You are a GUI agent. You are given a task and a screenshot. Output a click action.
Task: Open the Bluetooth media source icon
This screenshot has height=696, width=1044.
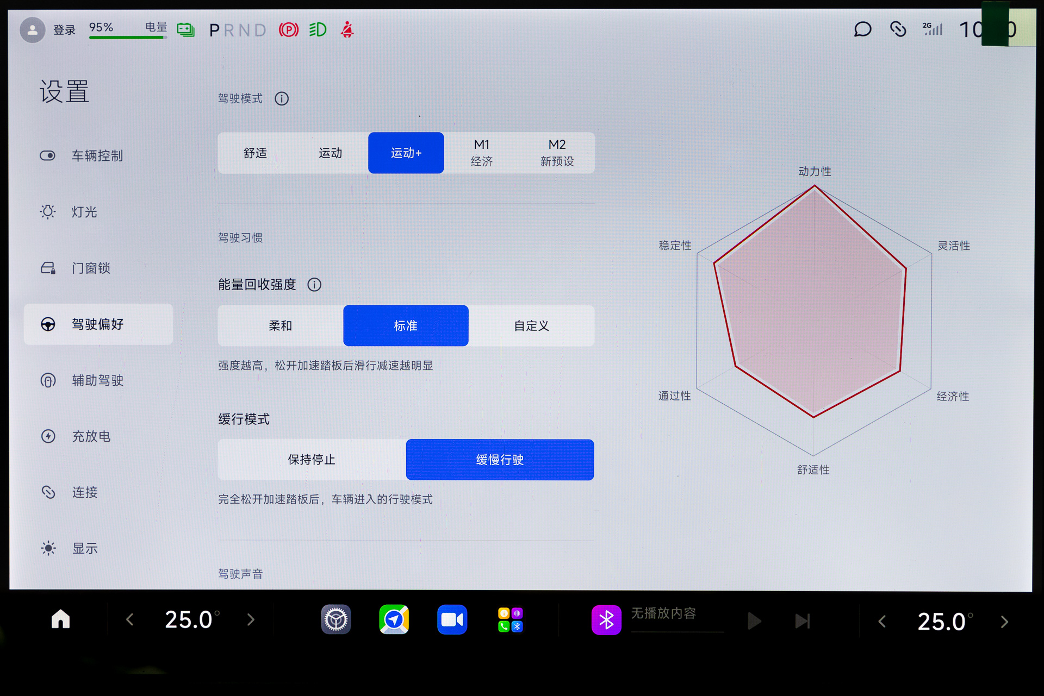click(606, 619)
